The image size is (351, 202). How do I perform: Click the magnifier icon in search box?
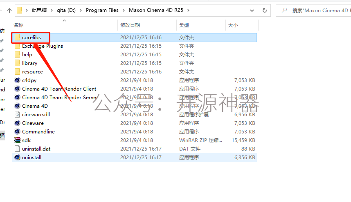pos(284,10)
